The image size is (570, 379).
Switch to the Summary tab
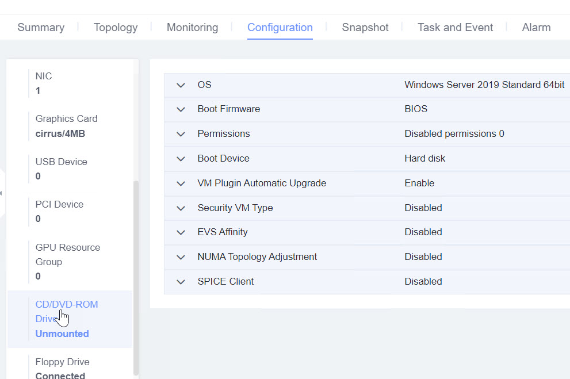(x=41, y=27)
